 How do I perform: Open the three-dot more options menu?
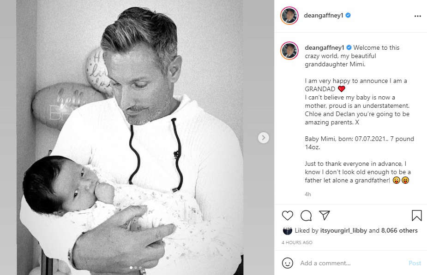point(417,16)
